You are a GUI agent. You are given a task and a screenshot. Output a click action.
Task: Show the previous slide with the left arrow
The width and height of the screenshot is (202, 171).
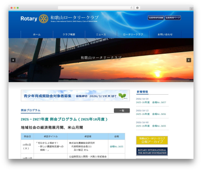pos(13,60)
